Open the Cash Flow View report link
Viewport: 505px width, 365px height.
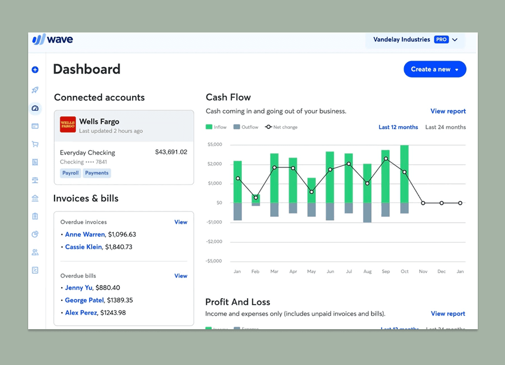click(448, 111)
